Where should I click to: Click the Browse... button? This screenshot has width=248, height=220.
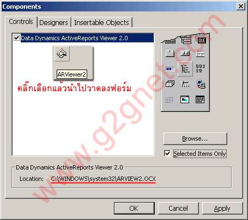click(x=195, y=139)
